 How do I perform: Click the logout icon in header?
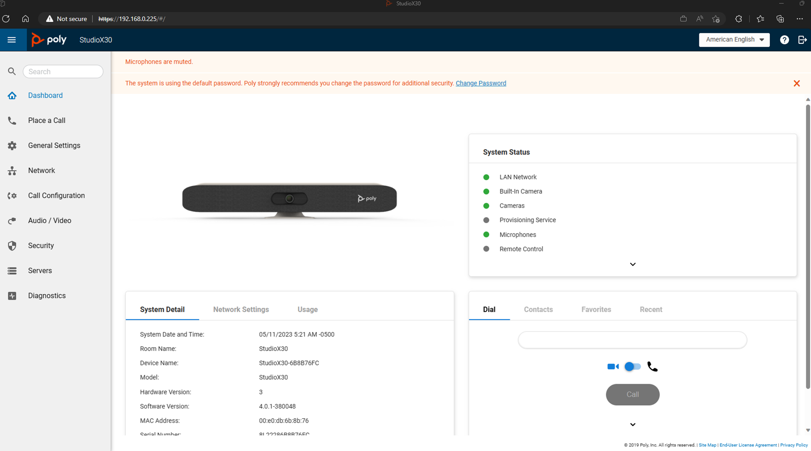tap(802, 40)
